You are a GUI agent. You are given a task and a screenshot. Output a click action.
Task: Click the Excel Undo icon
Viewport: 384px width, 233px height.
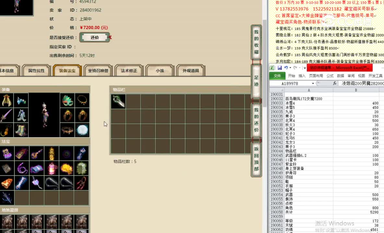[x=286, y=68]
